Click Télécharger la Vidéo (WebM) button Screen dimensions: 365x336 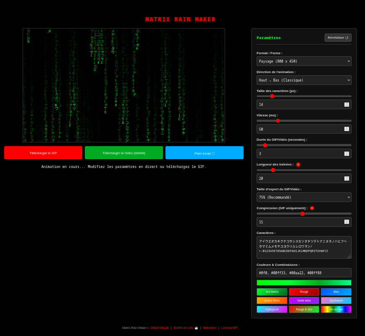pos(124,153)
